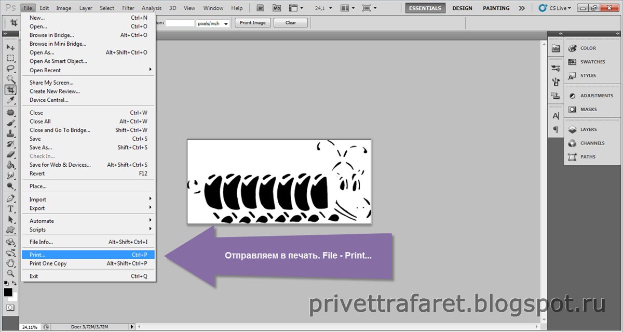
Task: Select the Clone Stamp tool
Action: pos(10,133)
